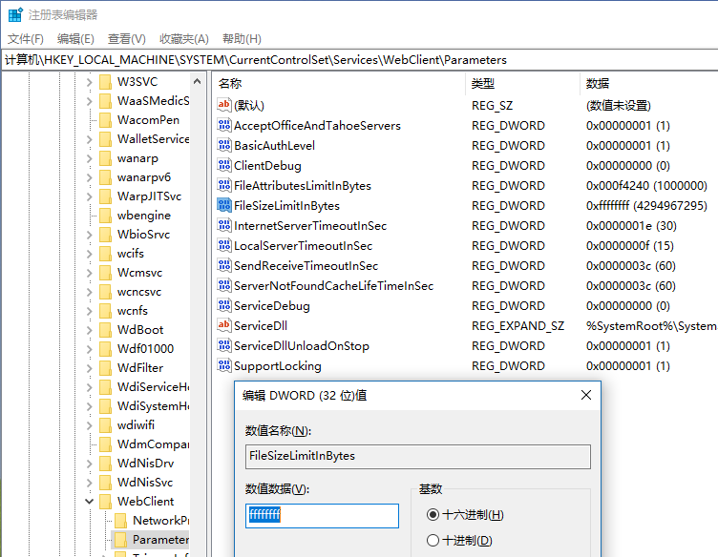Open the 编辑(E) menu
The image size is (718, 557).
pyautogui.click(x=75, y=39)
